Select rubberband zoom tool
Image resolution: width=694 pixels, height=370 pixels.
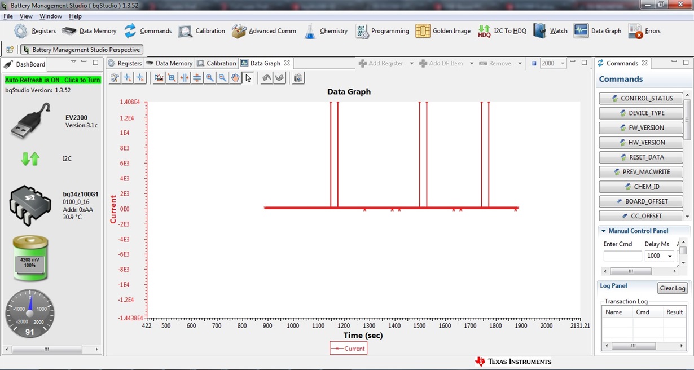click(172, 78)
